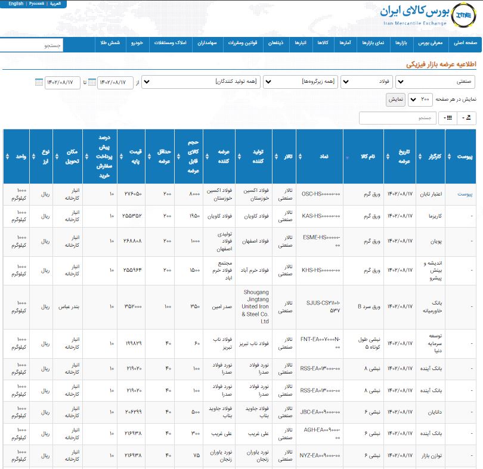Click the start date field after از

pyautogui.click(x=115, y=82)
